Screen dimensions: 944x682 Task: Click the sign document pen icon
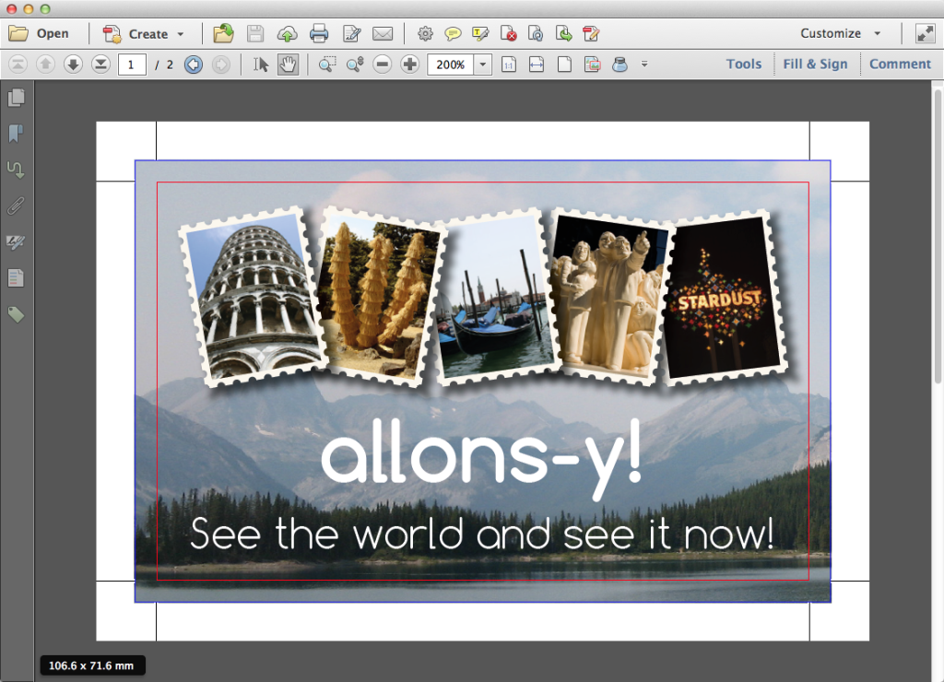point(351,34)
